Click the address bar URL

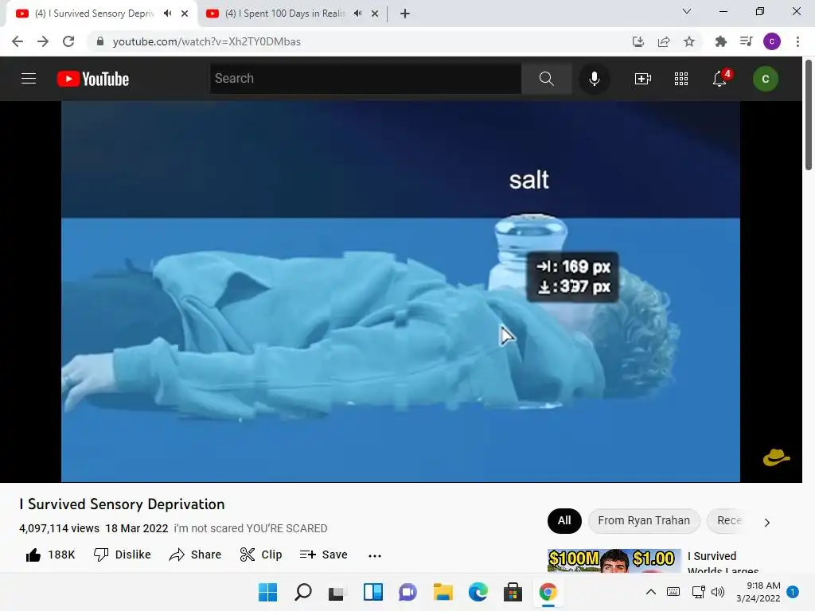(x=206, y=41)
